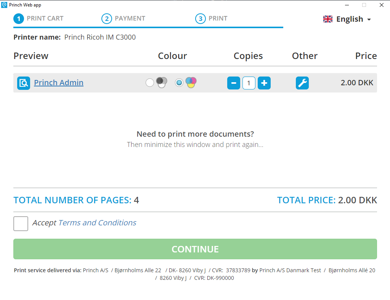This screenshot has width=390, height=300.
Task: Click the English dropdown label text
Action: tap(349, 19)
